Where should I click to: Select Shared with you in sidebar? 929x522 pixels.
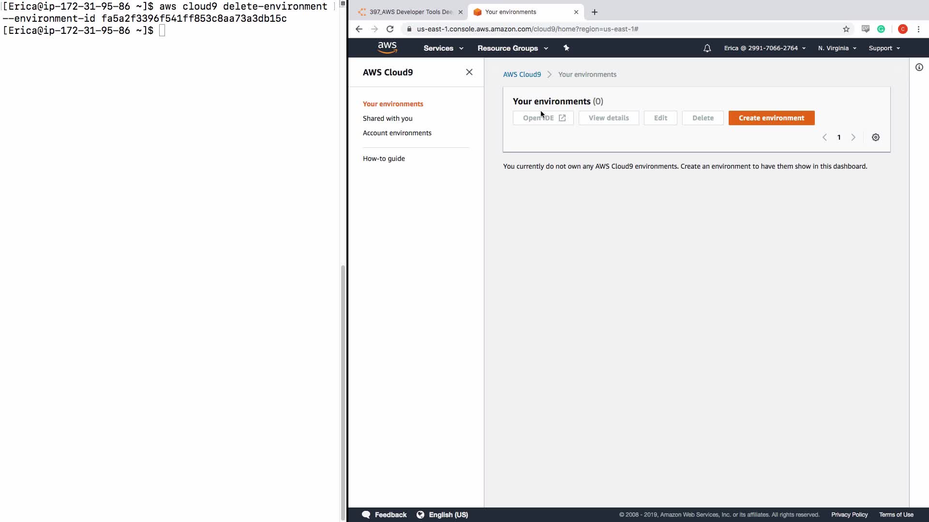pos(388,118)
